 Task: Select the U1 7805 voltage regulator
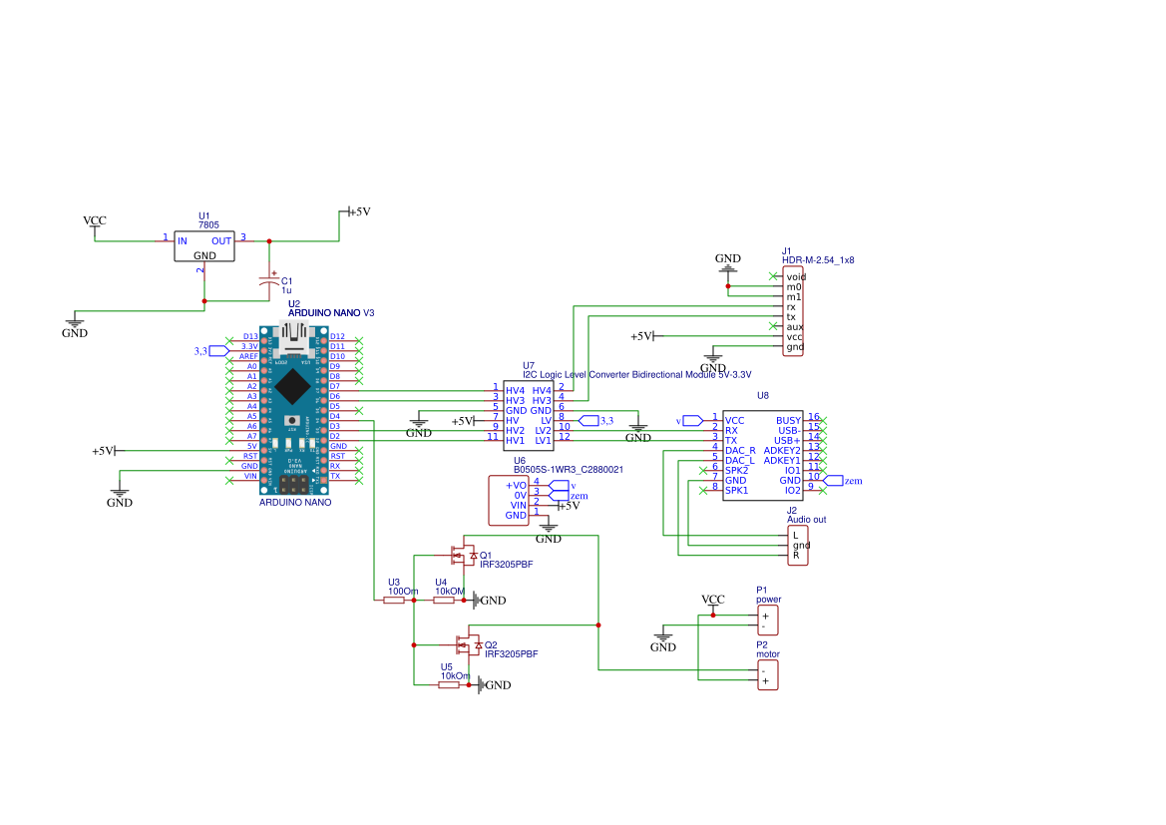coord(204,246)
